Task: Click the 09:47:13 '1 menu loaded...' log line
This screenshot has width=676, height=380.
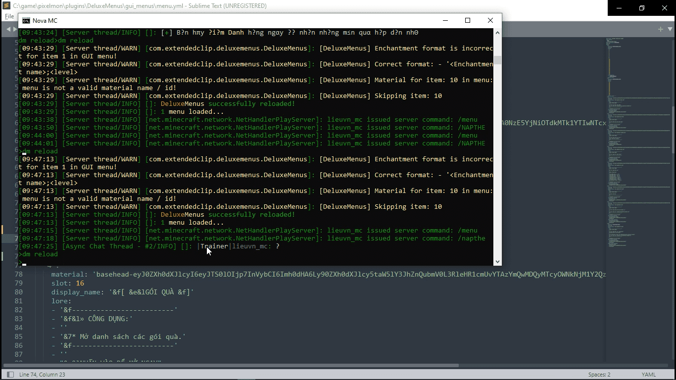Action: [121, 222]
